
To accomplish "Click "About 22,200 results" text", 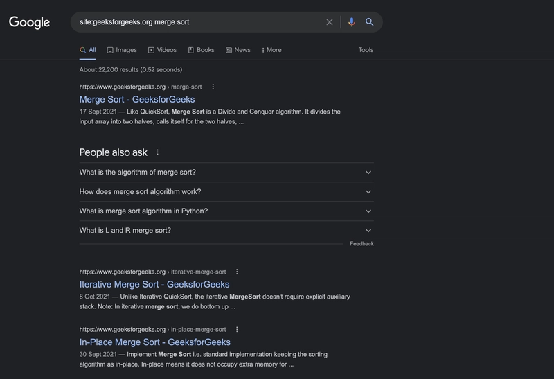I will pyautogui.click(x=131, y=70).
